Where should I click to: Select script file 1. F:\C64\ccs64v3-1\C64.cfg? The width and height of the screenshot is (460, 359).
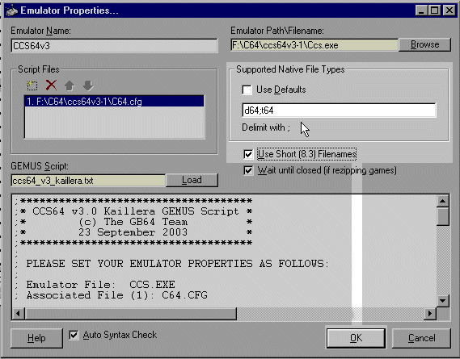click(114, 102)
